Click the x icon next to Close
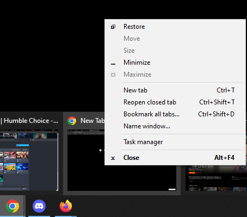247x217 pixels. tap(113, 158)
